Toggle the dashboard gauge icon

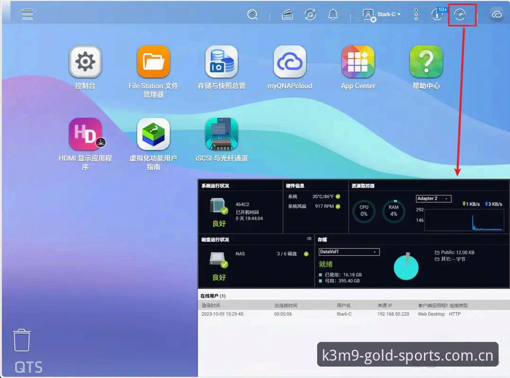(460, 15)
